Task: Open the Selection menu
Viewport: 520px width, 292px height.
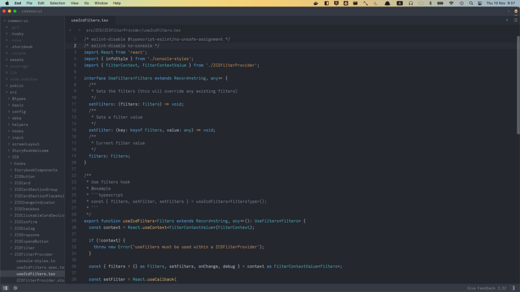Action: click(x=57, y=3)
